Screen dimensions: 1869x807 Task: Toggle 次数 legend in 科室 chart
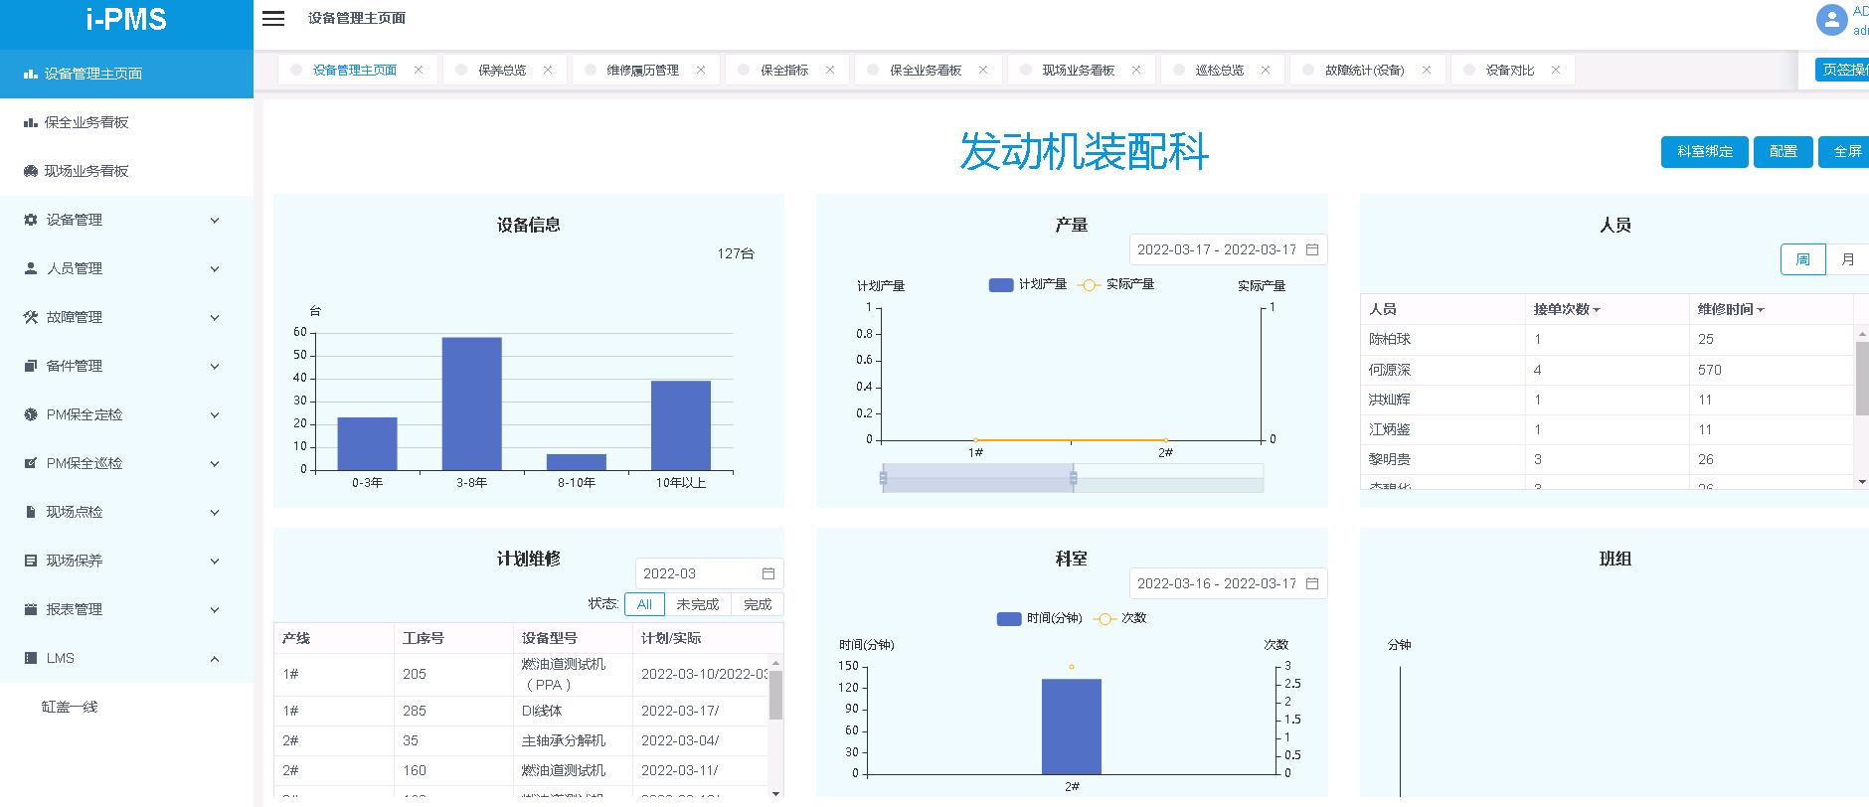click(1120, 618)
